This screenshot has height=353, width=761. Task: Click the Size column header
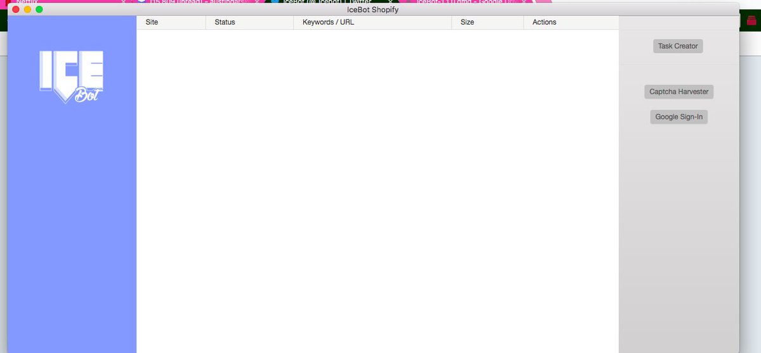(487, 22)
